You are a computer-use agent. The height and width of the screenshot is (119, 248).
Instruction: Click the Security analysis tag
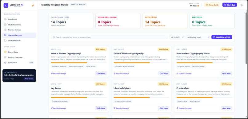[x=195, y=101]
